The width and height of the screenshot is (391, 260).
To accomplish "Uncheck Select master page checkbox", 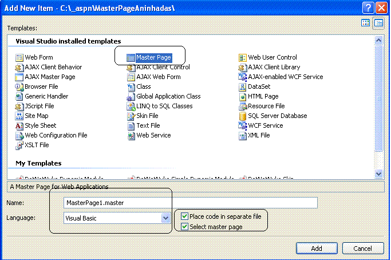I will click(184, 227).
